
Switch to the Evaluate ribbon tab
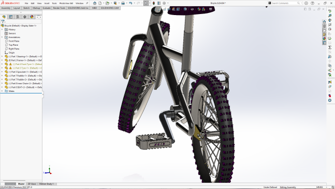click(47, 8)
